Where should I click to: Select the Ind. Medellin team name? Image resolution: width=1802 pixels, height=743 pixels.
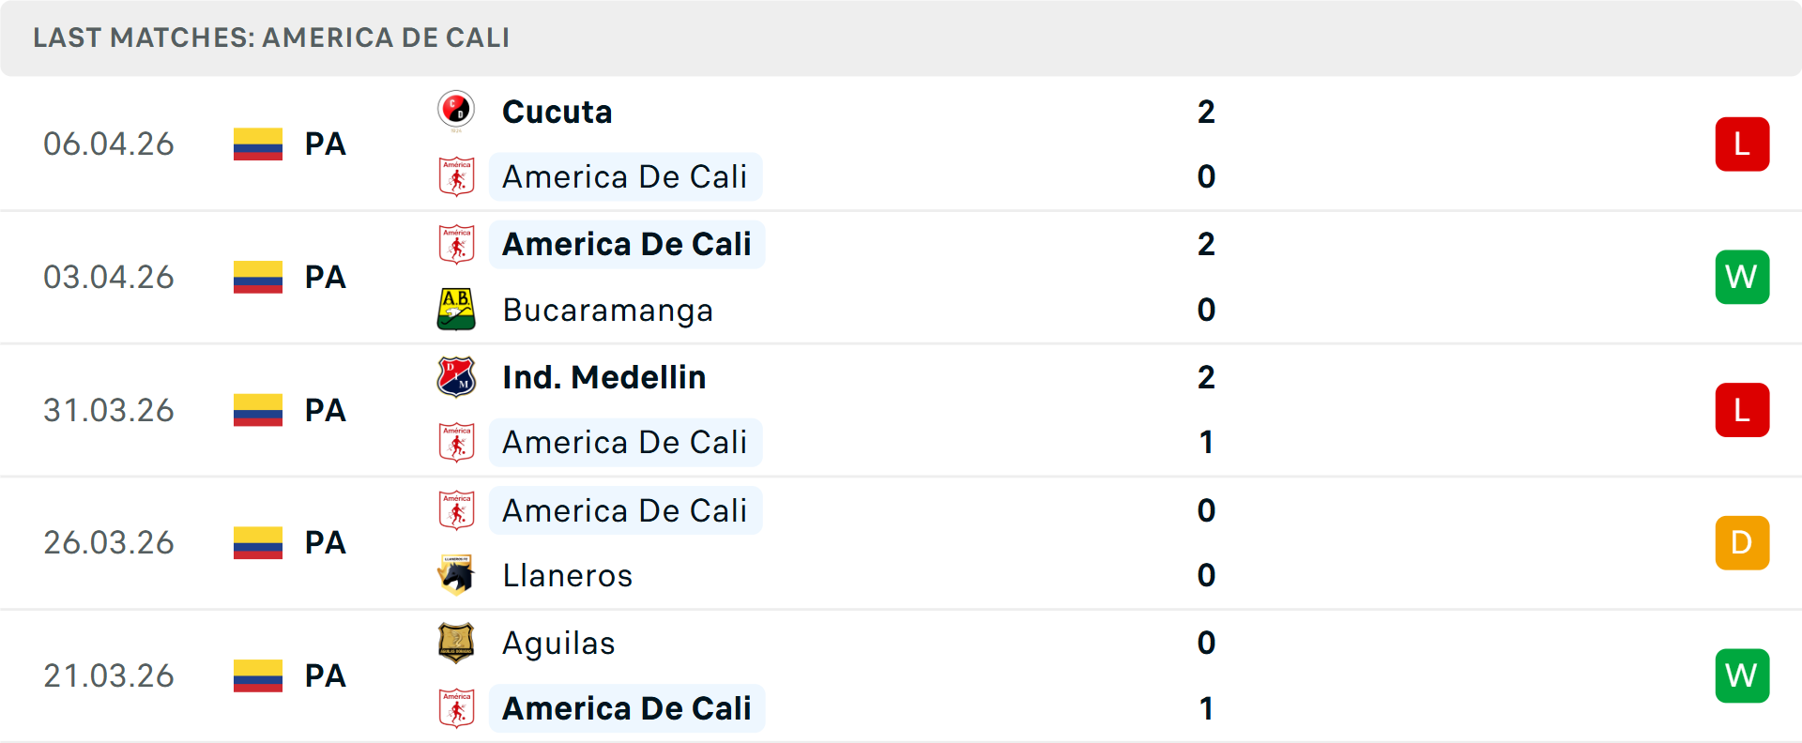point(604,376)
